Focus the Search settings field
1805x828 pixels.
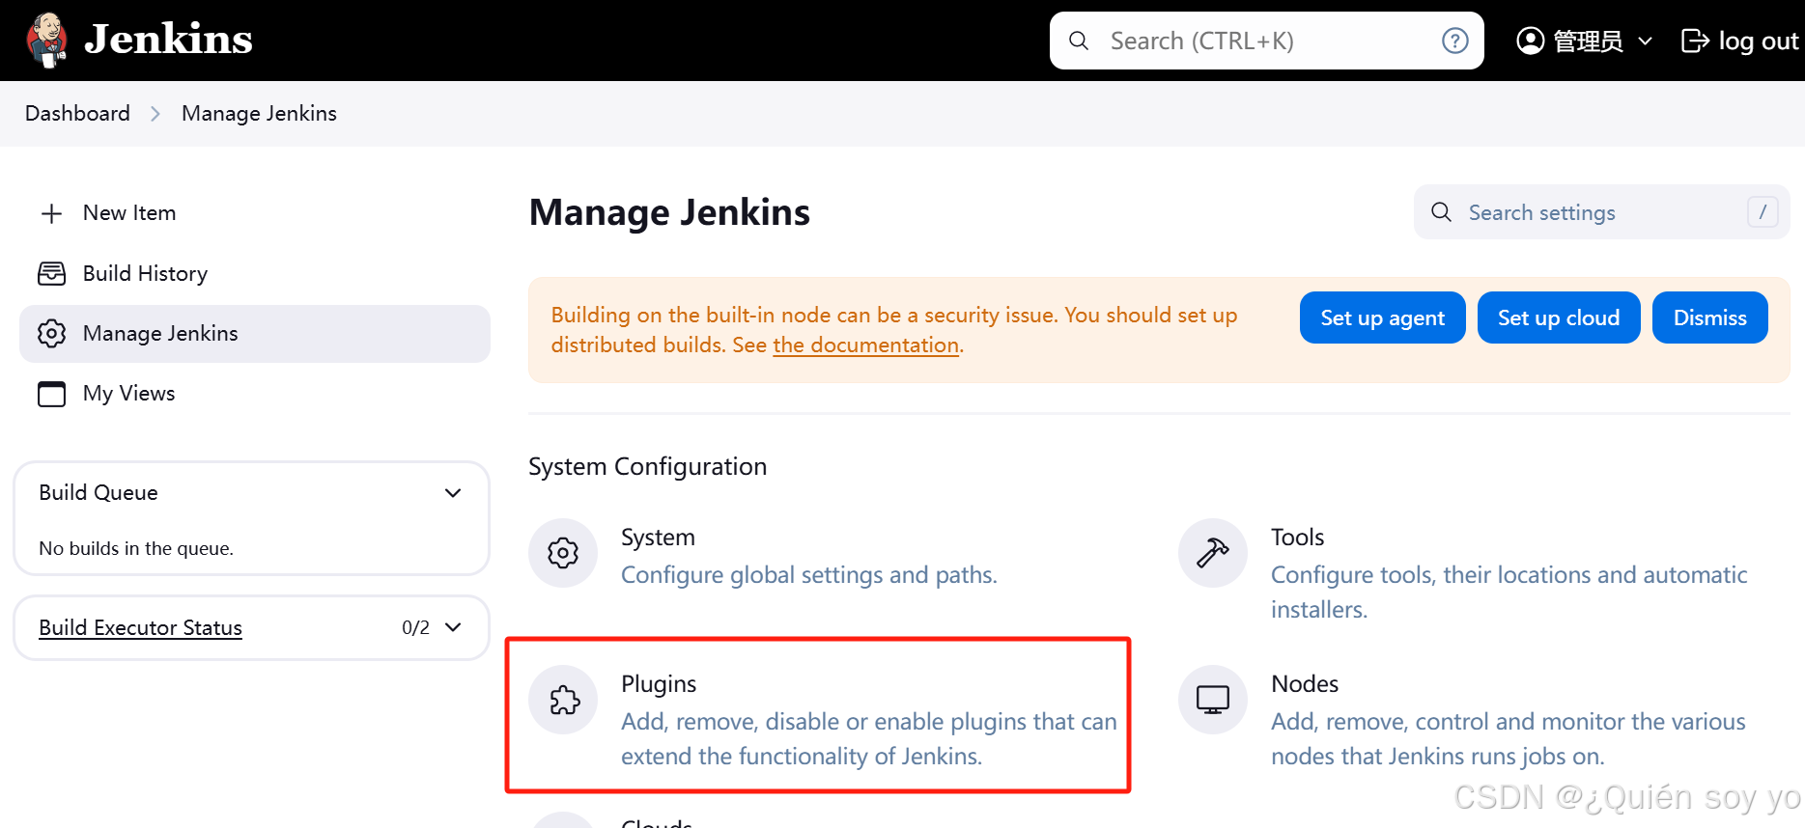coord(1601,212)
